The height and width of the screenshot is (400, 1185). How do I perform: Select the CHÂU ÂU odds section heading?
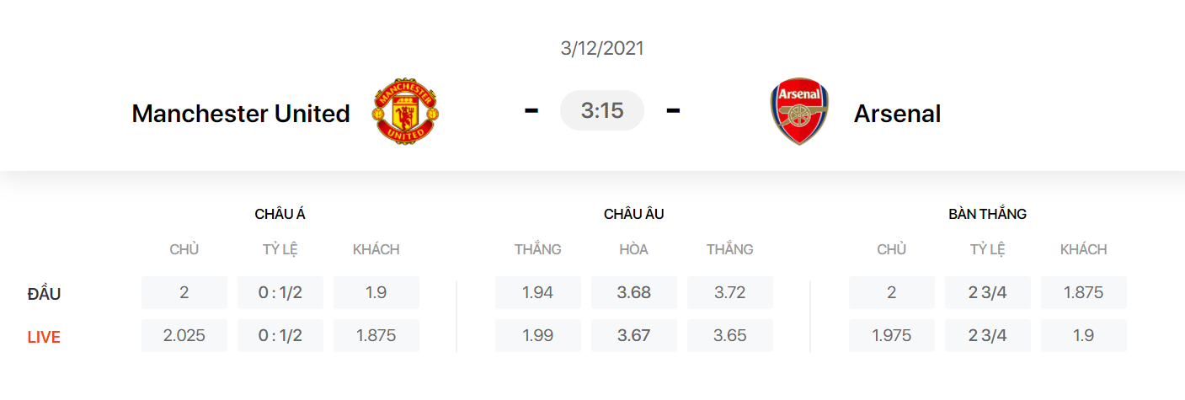tap(633, 214)
